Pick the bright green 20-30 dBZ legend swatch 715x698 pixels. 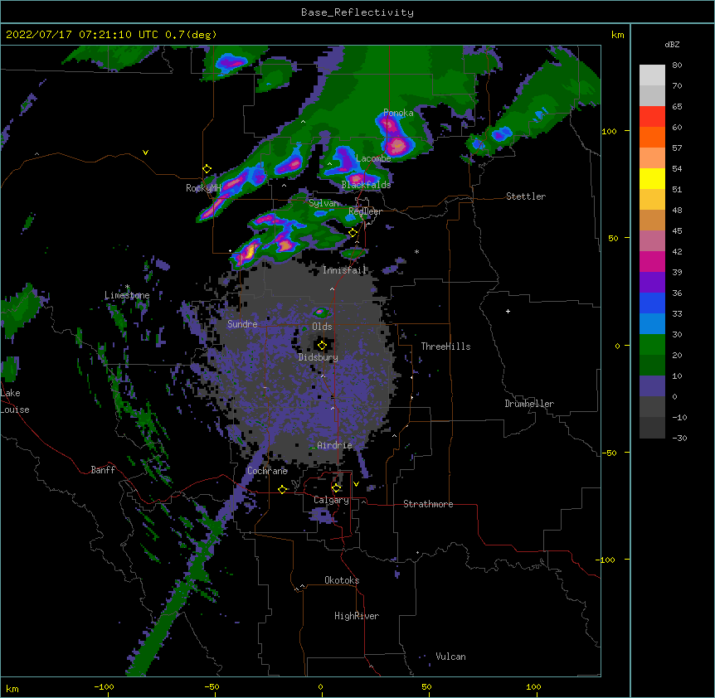click(x=652, y=345)
